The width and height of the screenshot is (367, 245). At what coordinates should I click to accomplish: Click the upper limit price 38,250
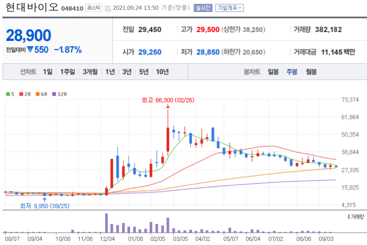coord(253,30)
